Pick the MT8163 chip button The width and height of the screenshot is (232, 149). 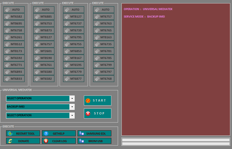104,37
